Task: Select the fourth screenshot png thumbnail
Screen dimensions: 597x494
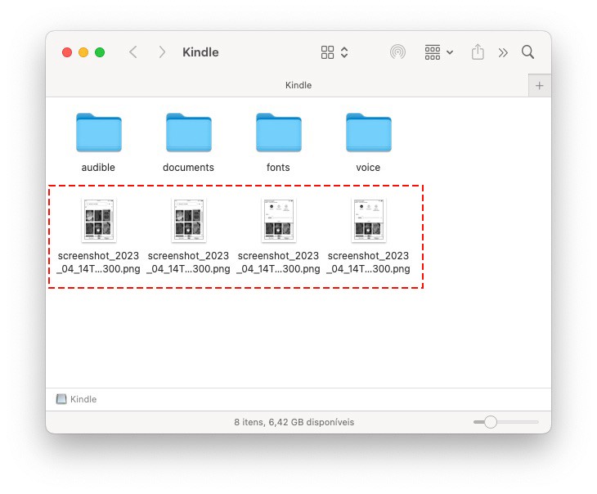Action: point(368,220)
